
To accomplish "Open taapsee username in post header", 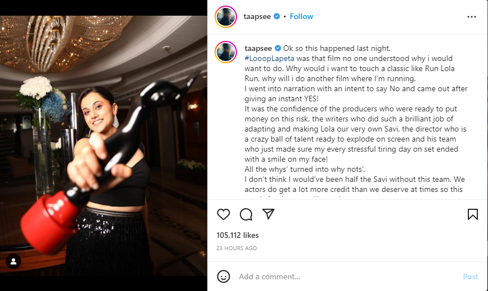I will (257, 17).
